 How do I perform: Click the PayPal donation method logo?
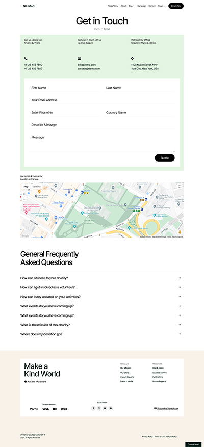pyautogui.click(x=34, y=409)
